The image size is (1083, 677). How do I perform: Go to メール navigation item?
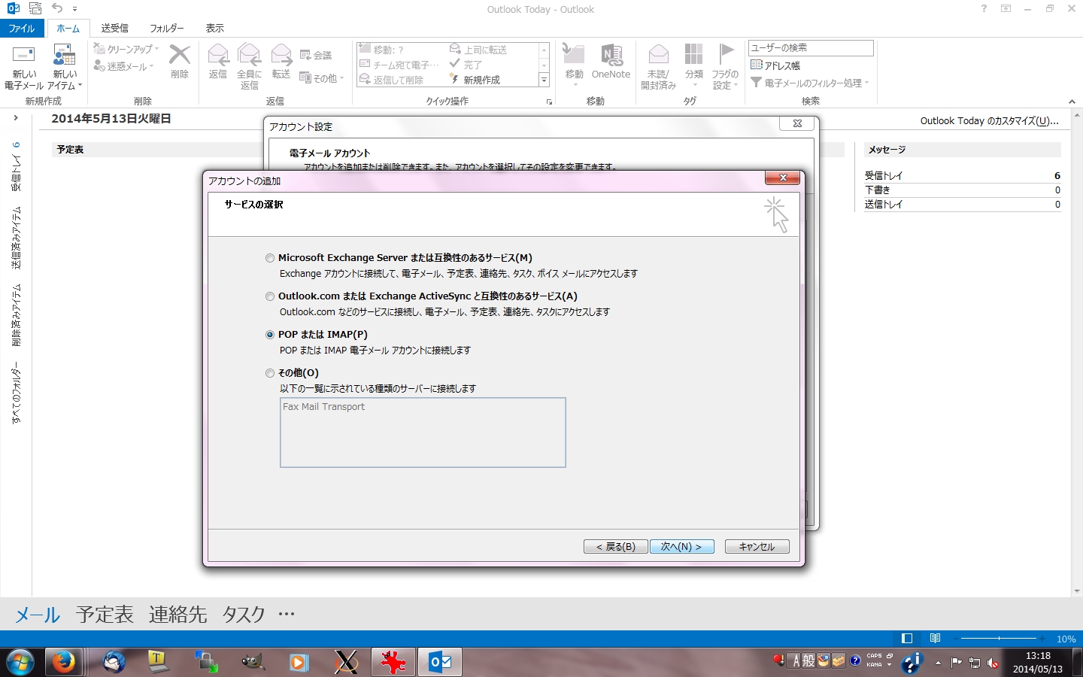pos(38,615)
